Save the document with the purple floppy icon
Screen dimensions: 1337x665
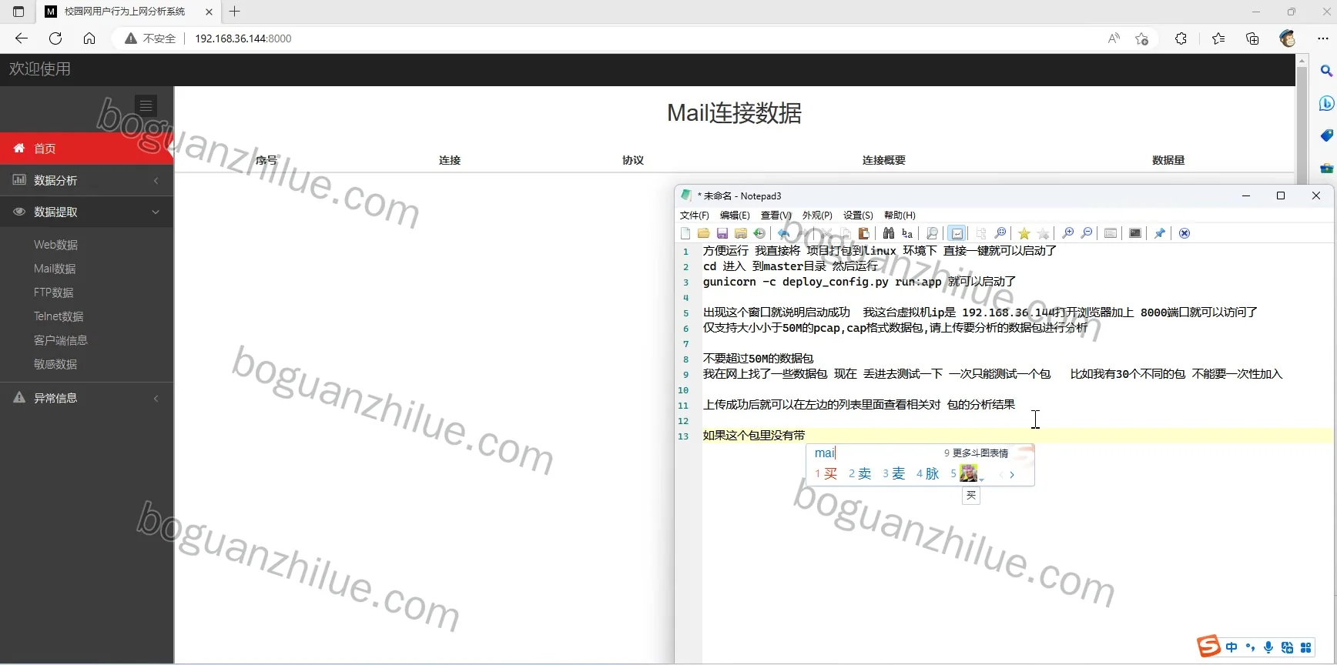722,233
